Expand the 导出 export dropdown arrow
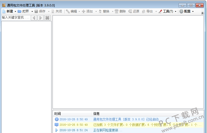The width and height of the screenshot is (207, 133). [156, 11]
